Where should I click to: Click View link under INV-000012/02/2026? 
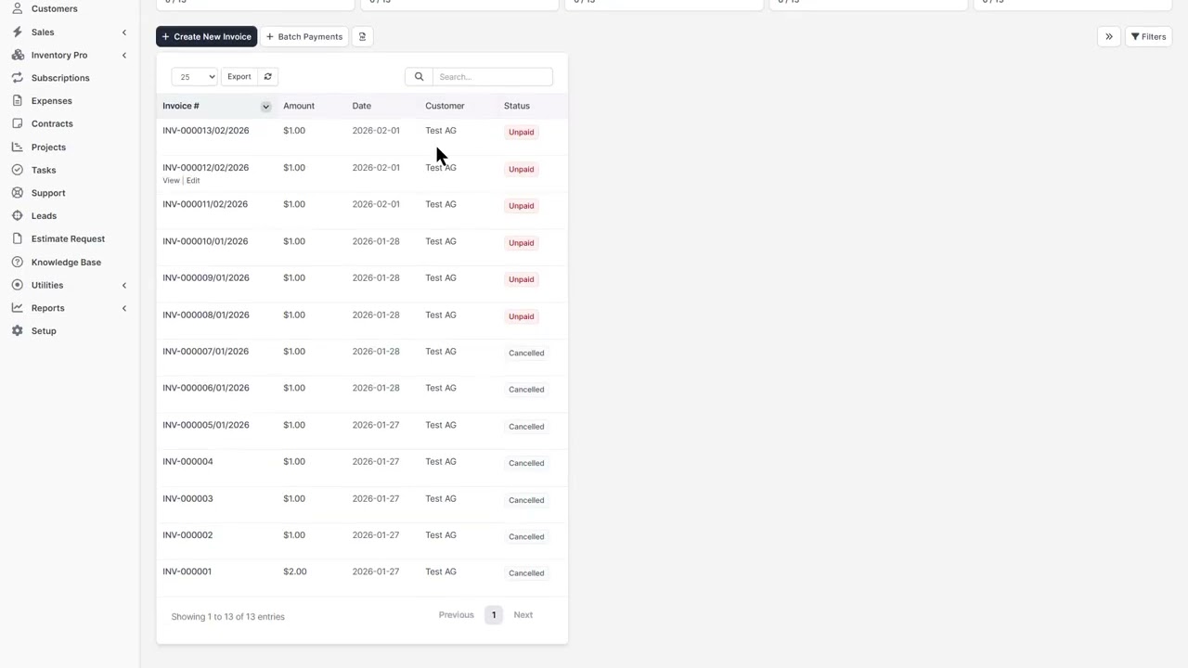tap(171, 181)
